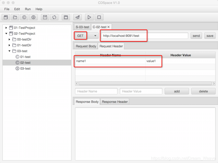Click the C icon beside 01-test
Viewport: 218px width, 163px height.
coord(17,57)
